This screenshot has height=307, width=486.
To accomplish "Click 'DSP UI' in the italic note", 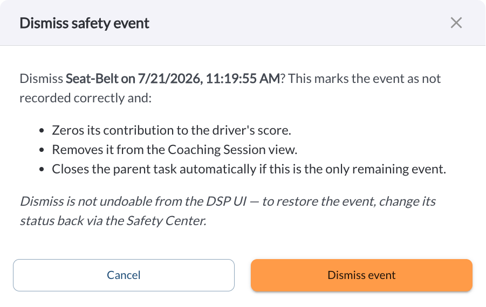I will pyautogui.click(x=226, y=201).
